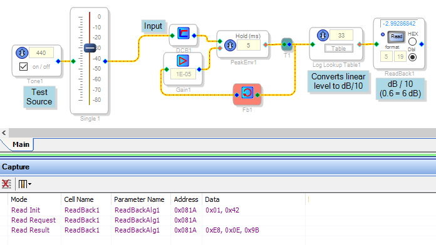Toggle the Tone1 on/off checkbox

click(23, 67)
